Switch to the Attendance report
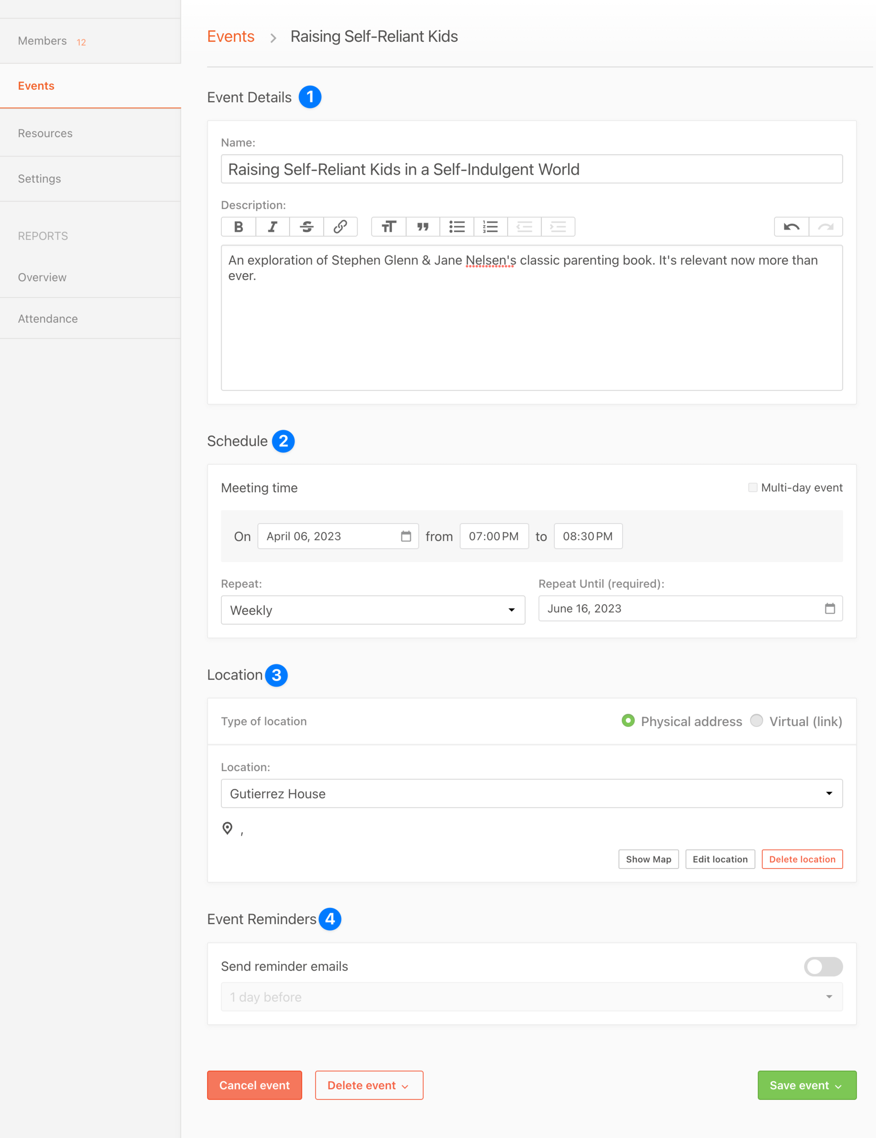 (x=47, y=318)
